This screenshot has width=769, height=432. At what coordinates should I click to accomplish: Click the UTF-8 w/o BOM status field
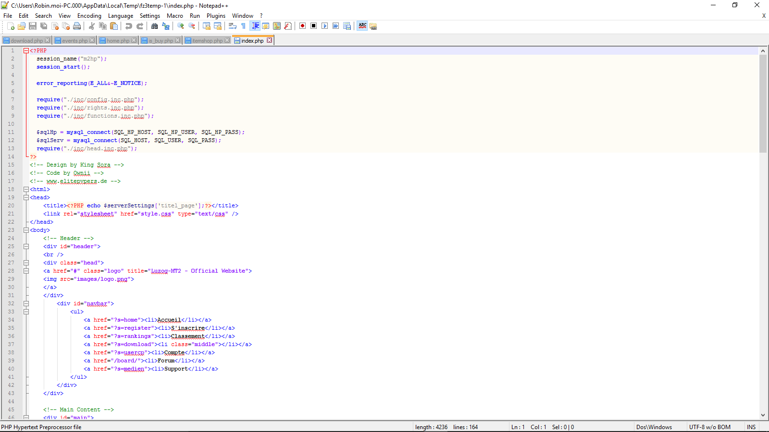tap(710, 427)
